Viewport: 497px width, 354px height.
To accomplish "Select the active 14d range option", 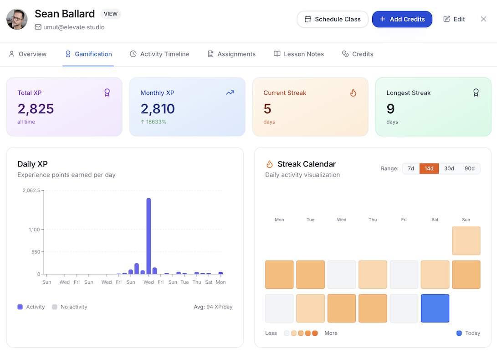I will tap(429, 168).
